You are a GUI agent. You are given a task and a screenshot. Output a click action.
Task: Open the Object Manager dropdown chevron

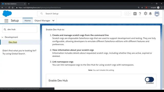coord(53,21)
